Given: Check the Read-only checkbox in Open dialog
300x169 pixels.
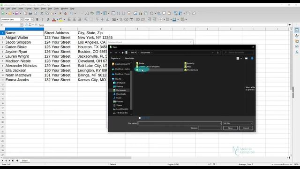Looking at the screenshot, I should pyautogui.click(x=140, y=118).
